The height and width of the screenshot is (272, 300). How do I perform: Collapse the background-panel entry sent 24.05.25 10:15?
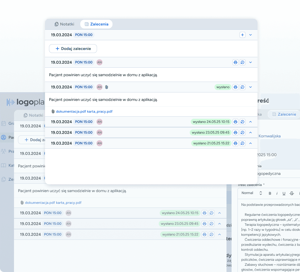219,213
